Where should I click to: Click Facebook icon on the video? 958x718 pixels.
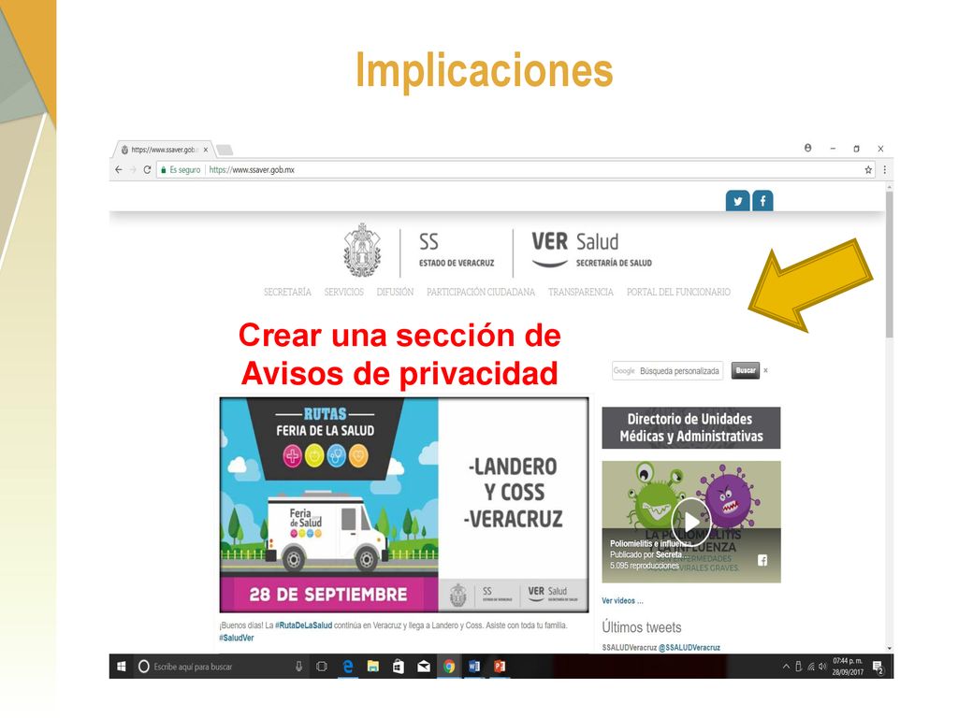coord(762,560)
